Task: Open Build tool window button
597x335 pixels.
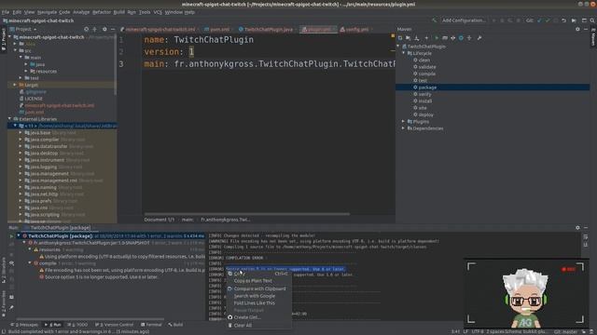Action: (175, 325)
